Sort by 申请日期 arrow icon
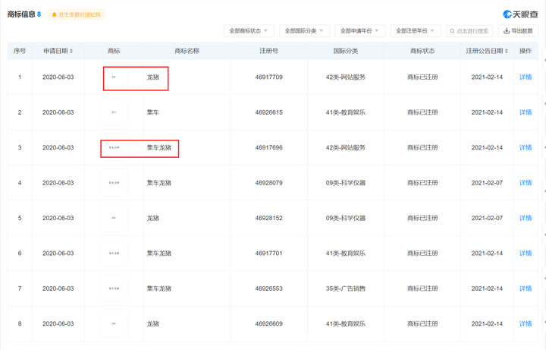 [71, 51]
